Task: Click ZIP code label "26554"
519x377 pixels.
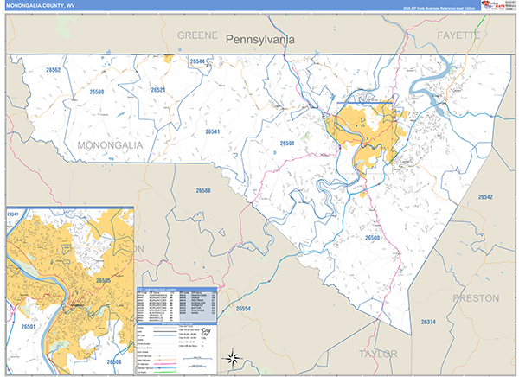Action: (243, 309)
